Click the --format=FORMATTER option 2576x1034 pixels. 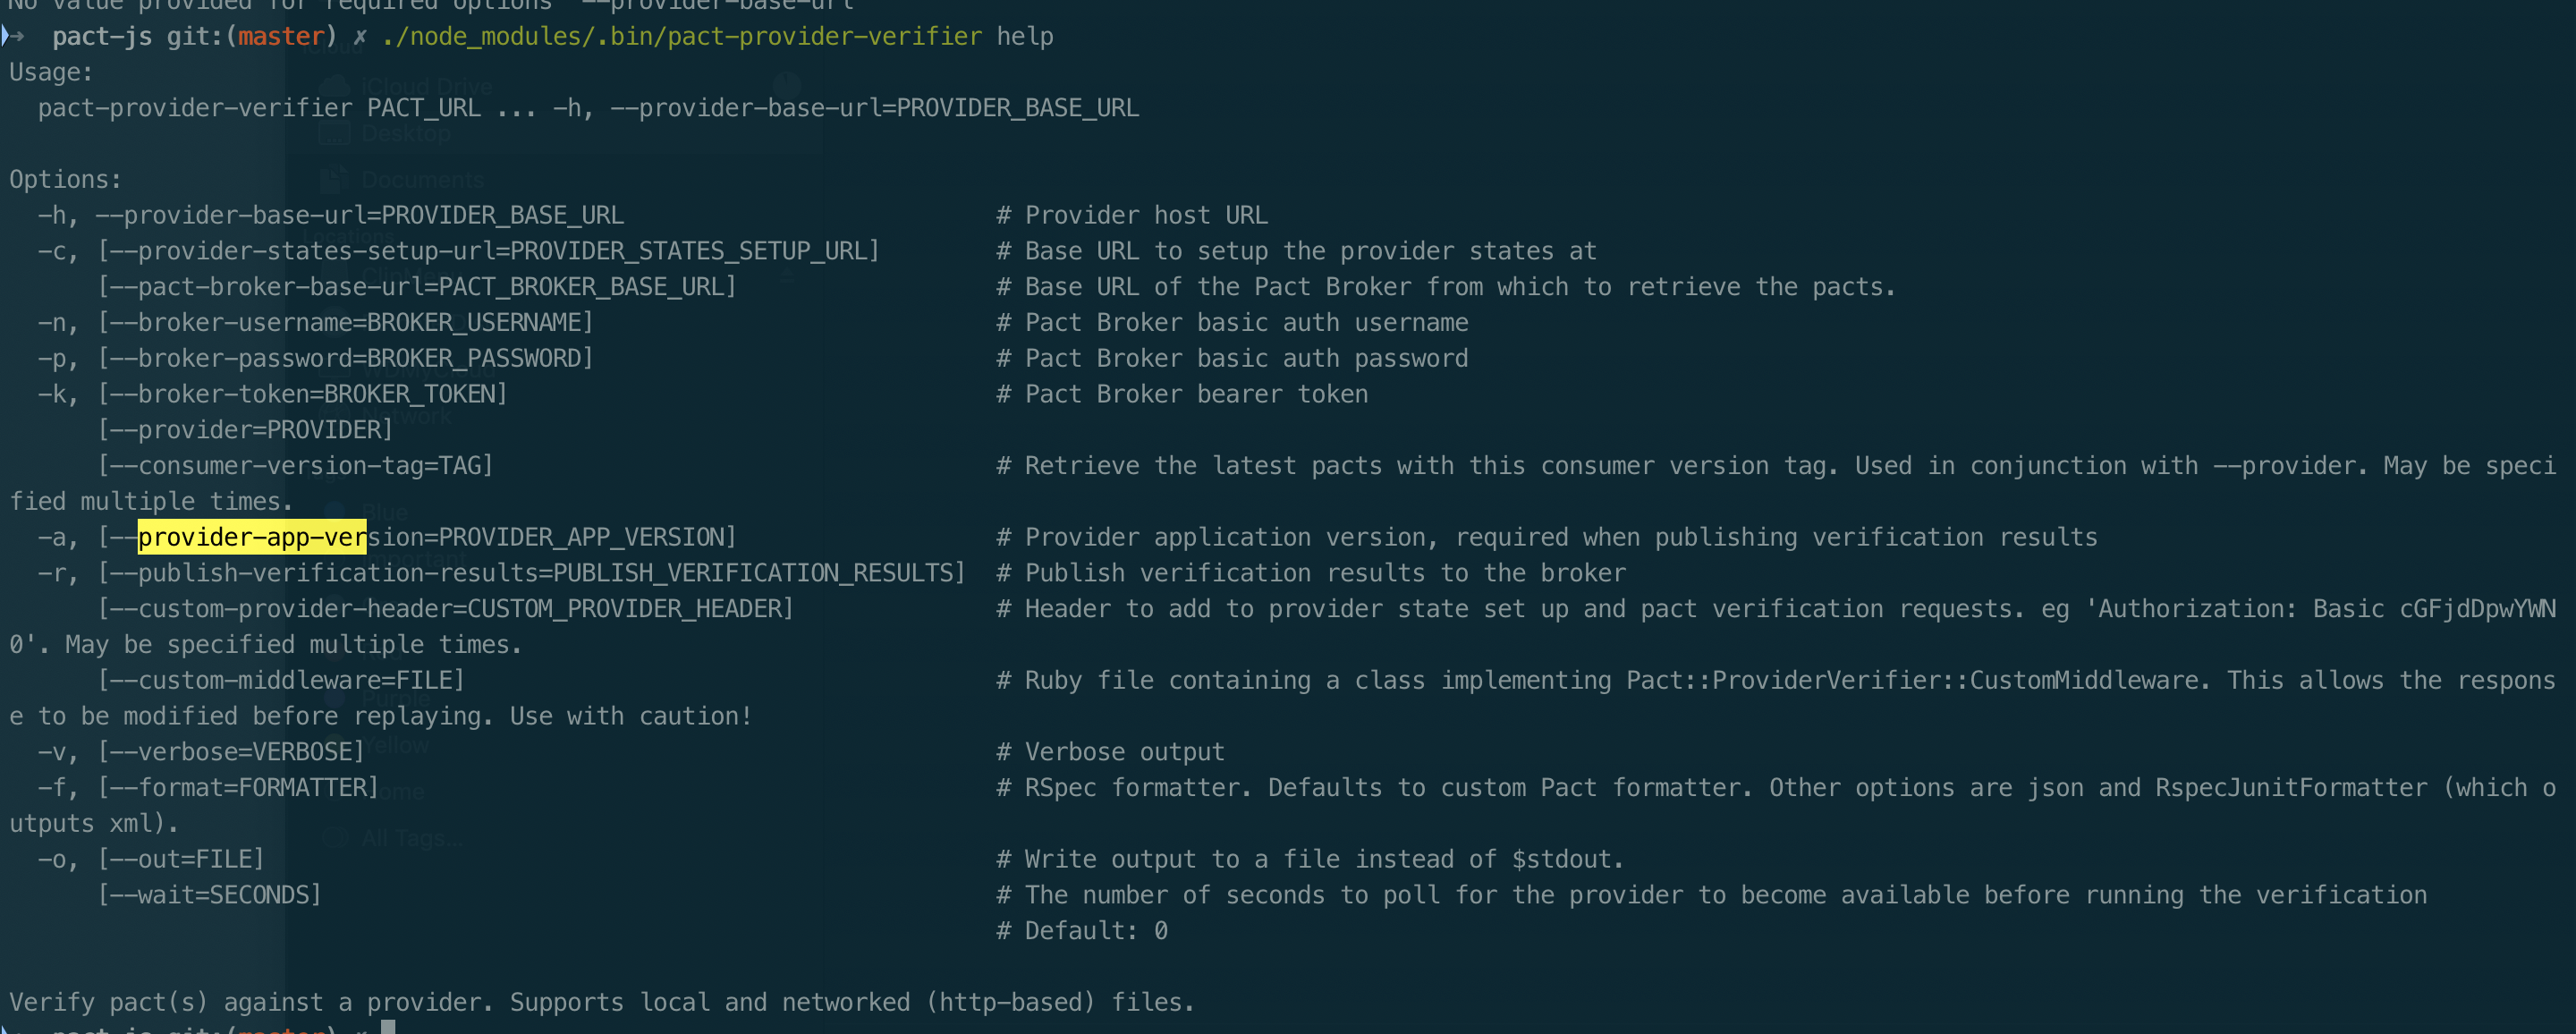[238, 788]
